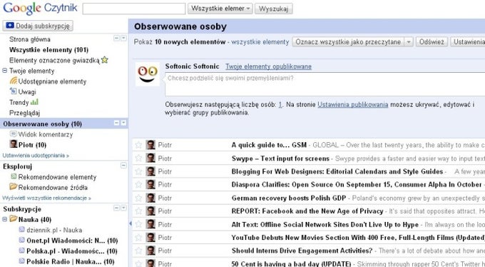Star the "Should Interns Drive Engagement" item

tap(138, 251)
